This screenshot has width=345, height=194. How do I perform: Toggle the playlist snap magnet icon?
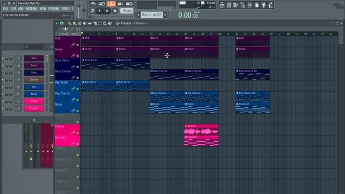(62, 23)
